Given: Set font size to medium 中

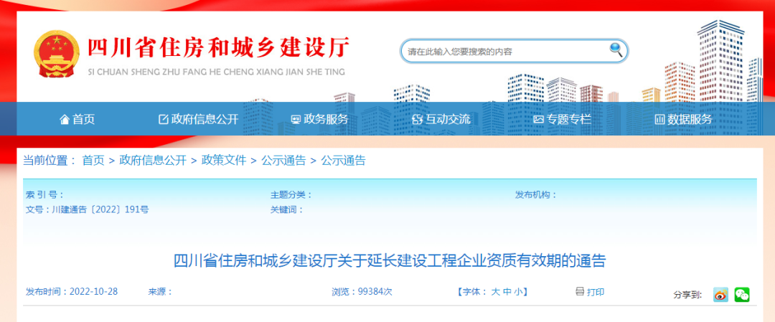Looking at the screenshot, I should 507,292.
